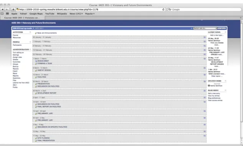Open the Wikipedia bookmark

tap(62, 14)
